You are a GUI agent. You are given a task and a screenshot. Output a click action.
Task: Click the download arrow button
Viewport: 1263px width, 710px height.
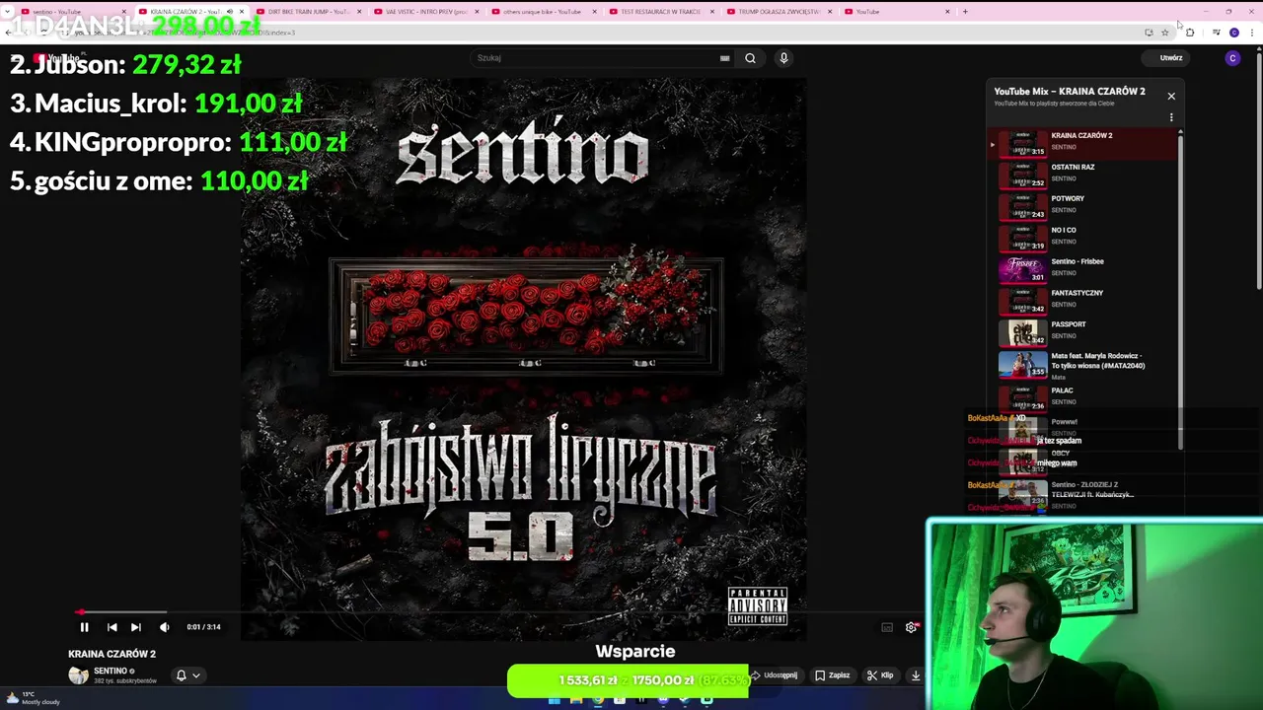pos(916,675)
